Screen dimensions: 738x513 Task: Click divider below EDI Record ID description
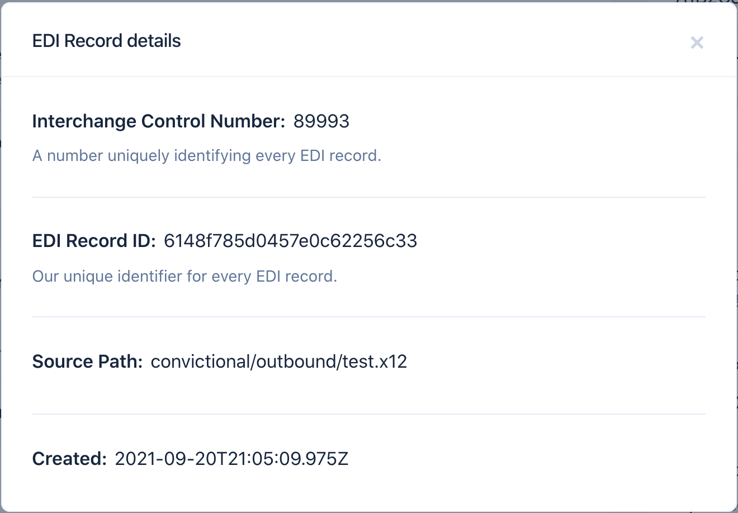coord(369,317)
